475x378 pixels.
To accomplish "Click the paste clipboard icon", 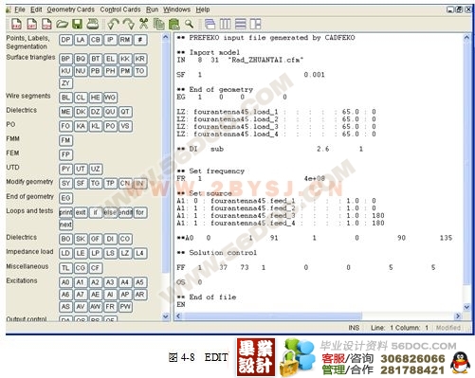I will click(x=174, y=24).
